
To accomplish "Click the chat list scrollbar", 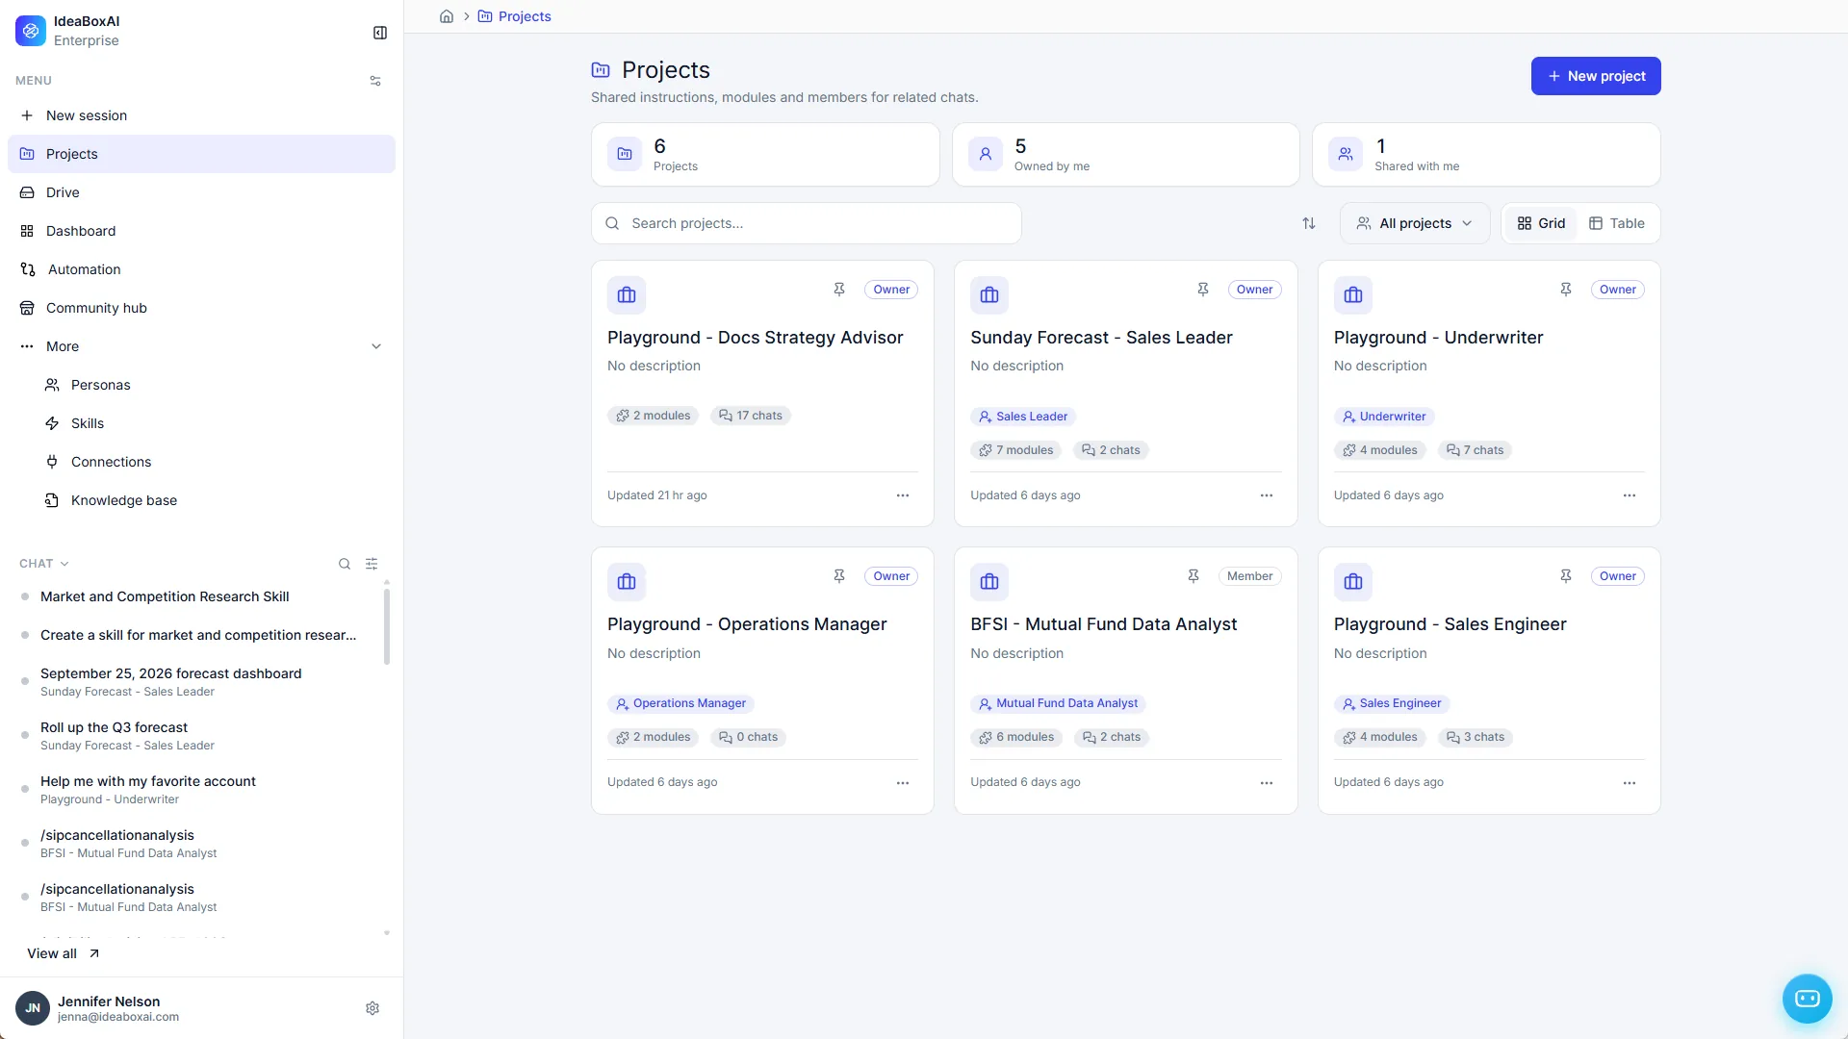I will [387, 626].
